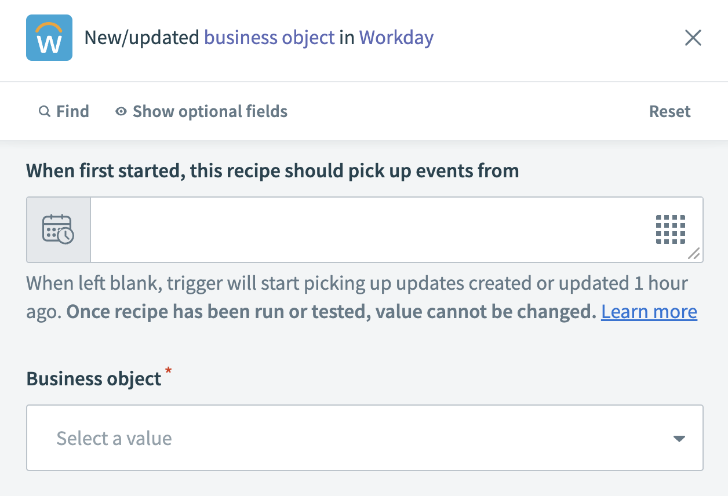The image size is (728, 496).
Task: Click the "business object" link in header
Action: [x=270, y=38]
